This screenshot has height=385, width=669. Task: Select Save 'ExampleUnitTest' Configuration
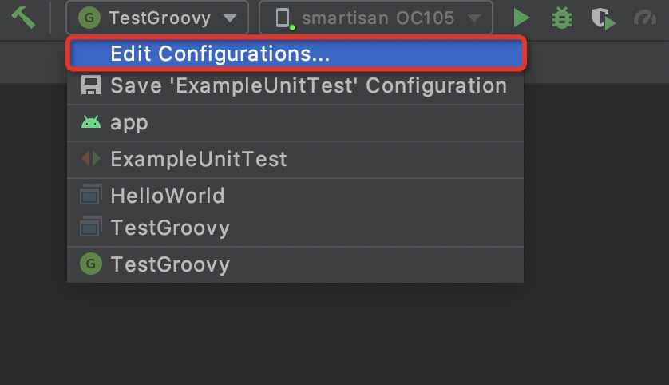(295, 85)
